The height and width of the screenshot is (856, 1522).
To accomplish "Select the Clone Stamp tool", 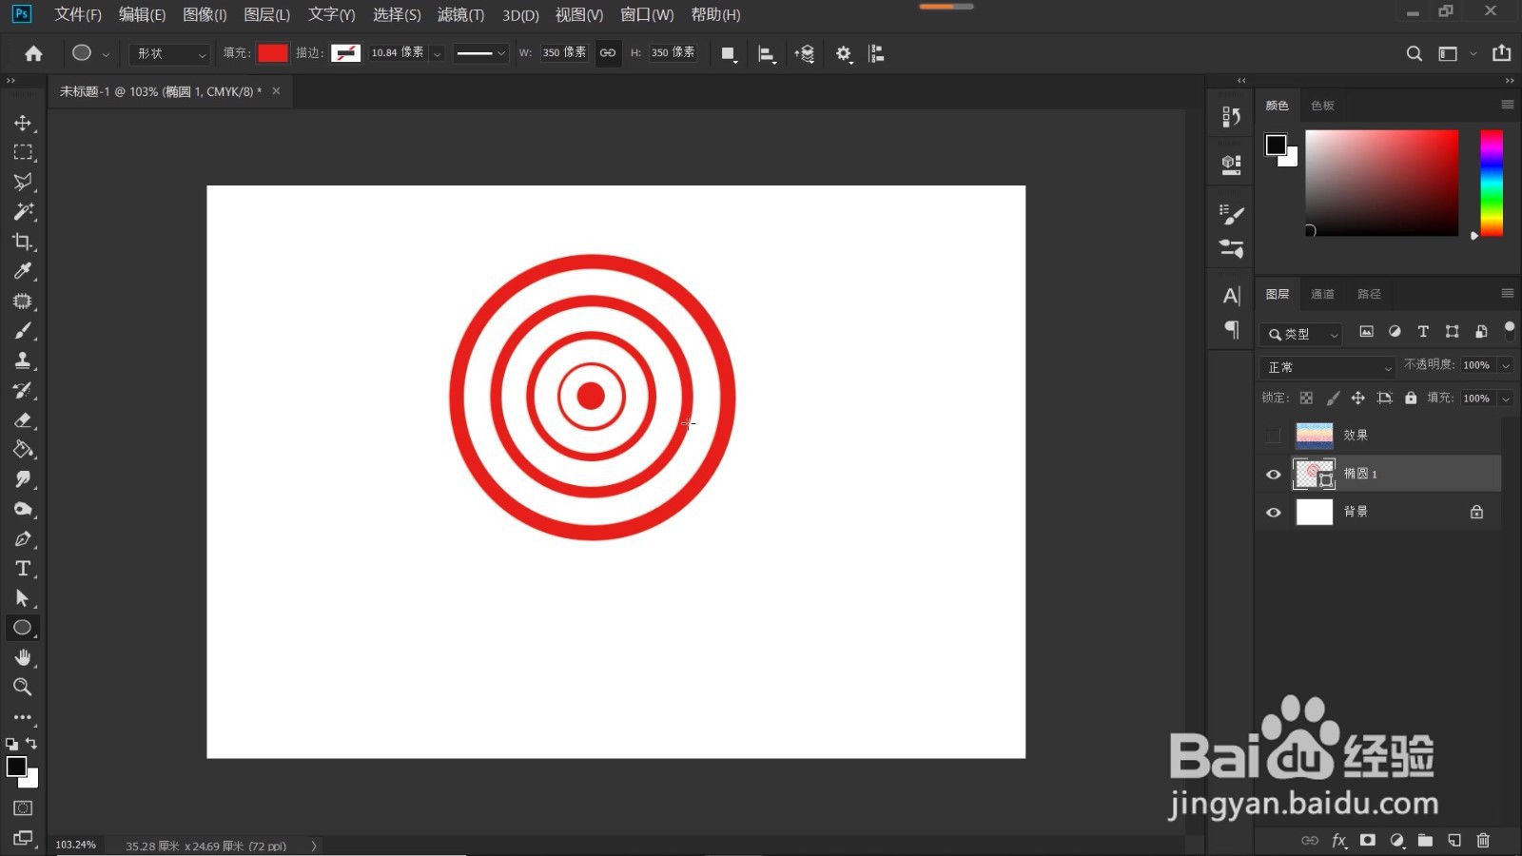I will point(23,360).
